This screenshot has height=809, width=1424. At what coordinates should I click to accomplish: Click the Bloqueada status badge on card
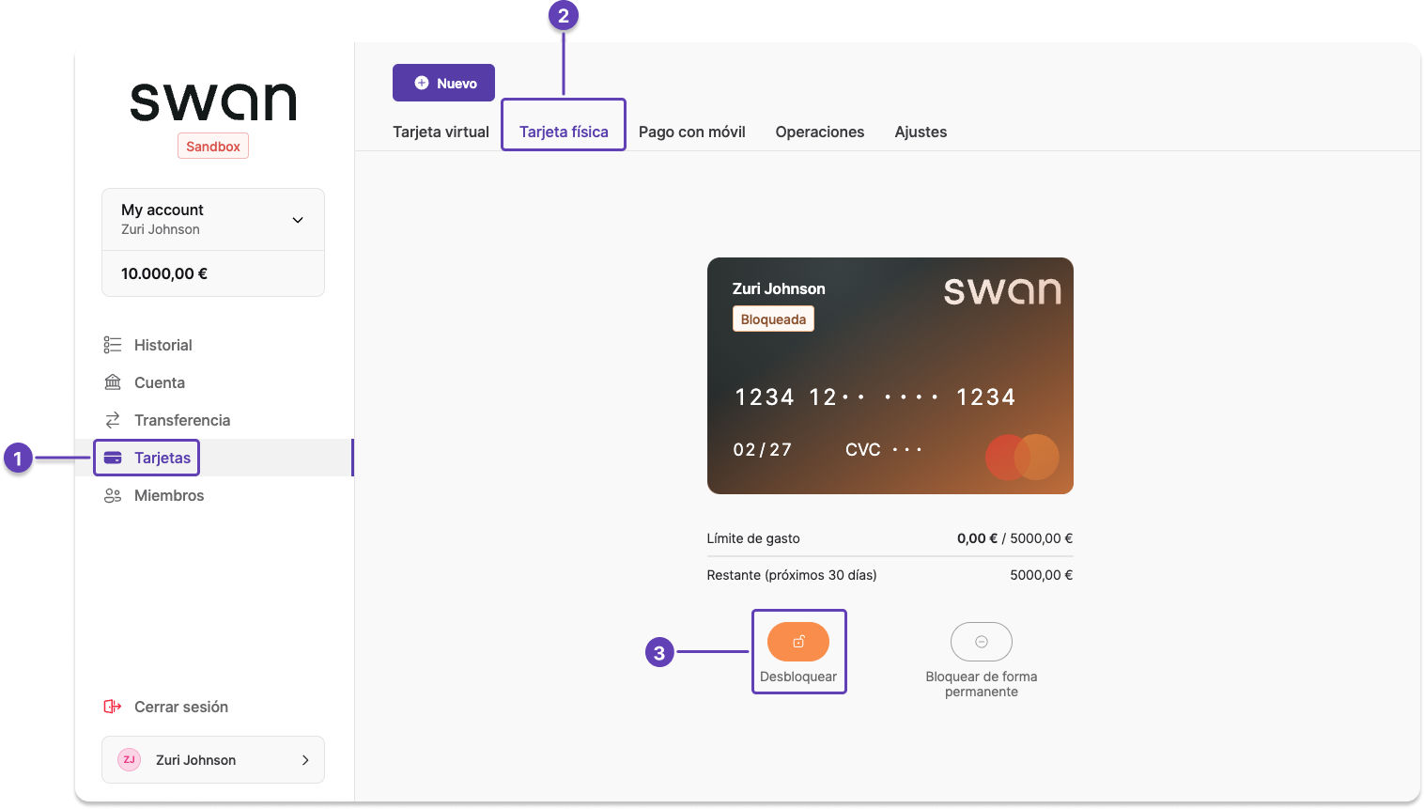(x=773, y=319)
